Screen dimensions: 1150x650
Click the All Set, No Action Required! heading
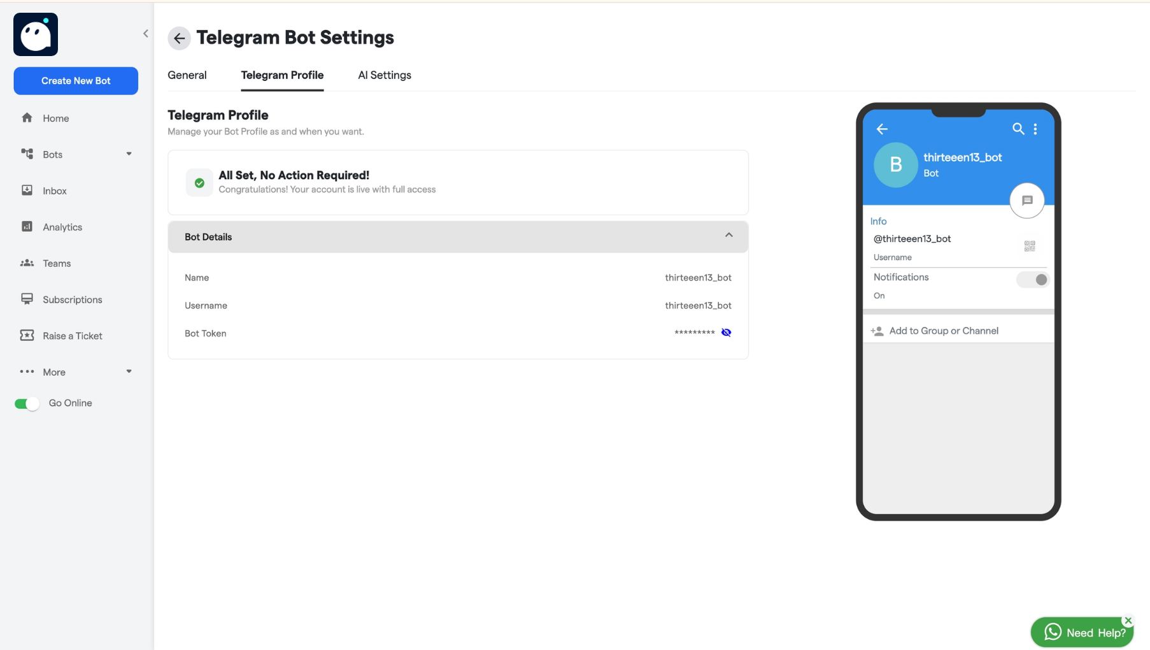point(294,175)
